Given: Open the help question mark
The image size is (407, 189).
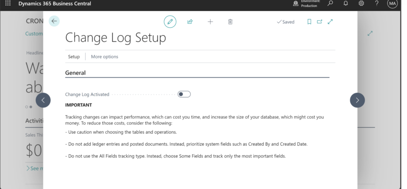Looking at the screenshot, I should (x=377, y=4).
